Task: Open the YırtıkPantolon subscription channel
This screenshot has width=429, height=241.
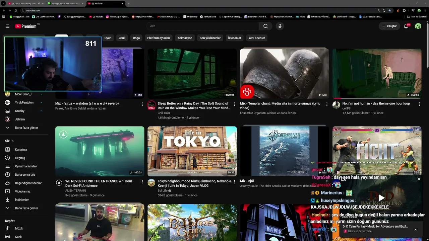Action: point(24,102)
